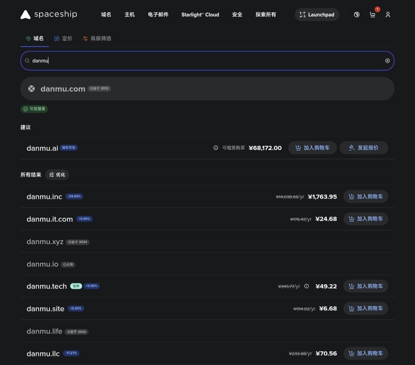The height and width of the screenshot is (365, 415).
Task: Click the ¥49.22 price of danmu.tech
Action: (x=326, y=286)
